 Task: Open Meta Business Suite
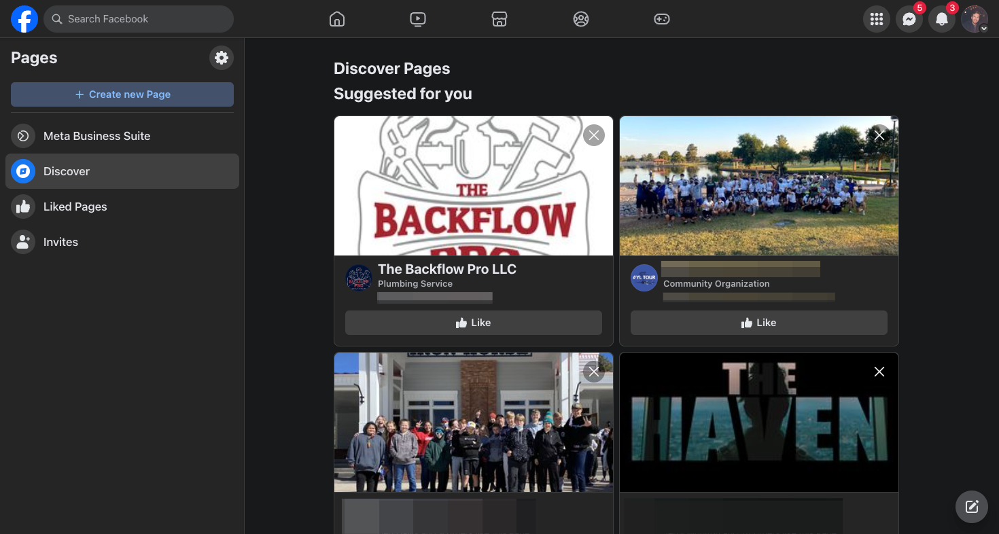pos(122,136)
